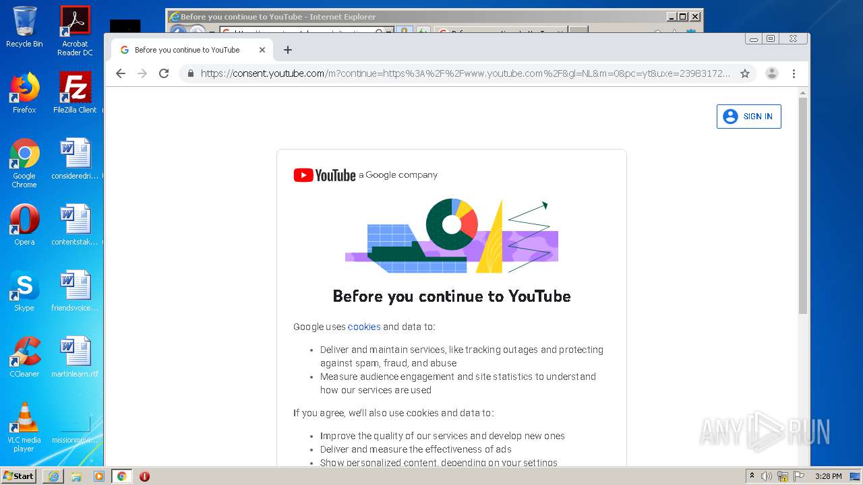Click 'Before you continue to YouTube' heading
863x485 pixels.
pos(452,296)
